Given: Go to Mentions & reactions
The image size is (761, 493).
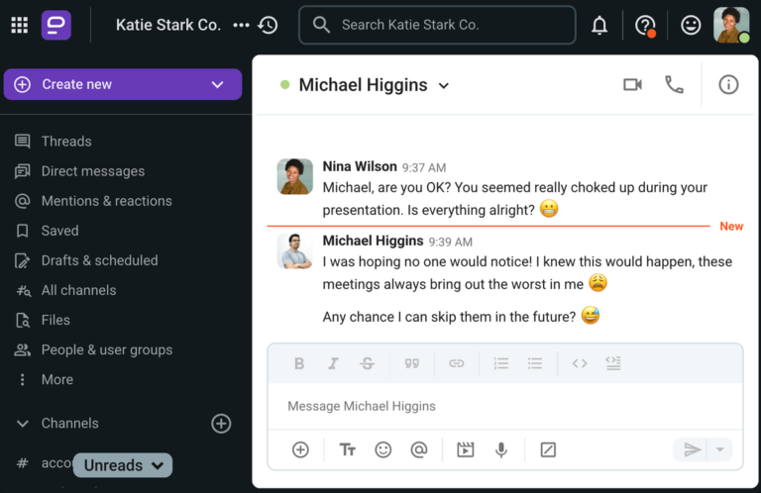Looking at the screenshot, I should (x=106, y=201).
